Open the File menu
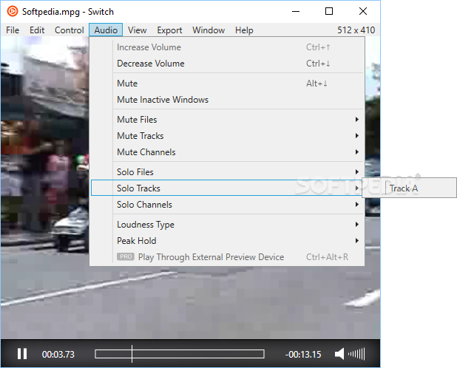This screenshot has height=368, width=457. pos(13,30)
